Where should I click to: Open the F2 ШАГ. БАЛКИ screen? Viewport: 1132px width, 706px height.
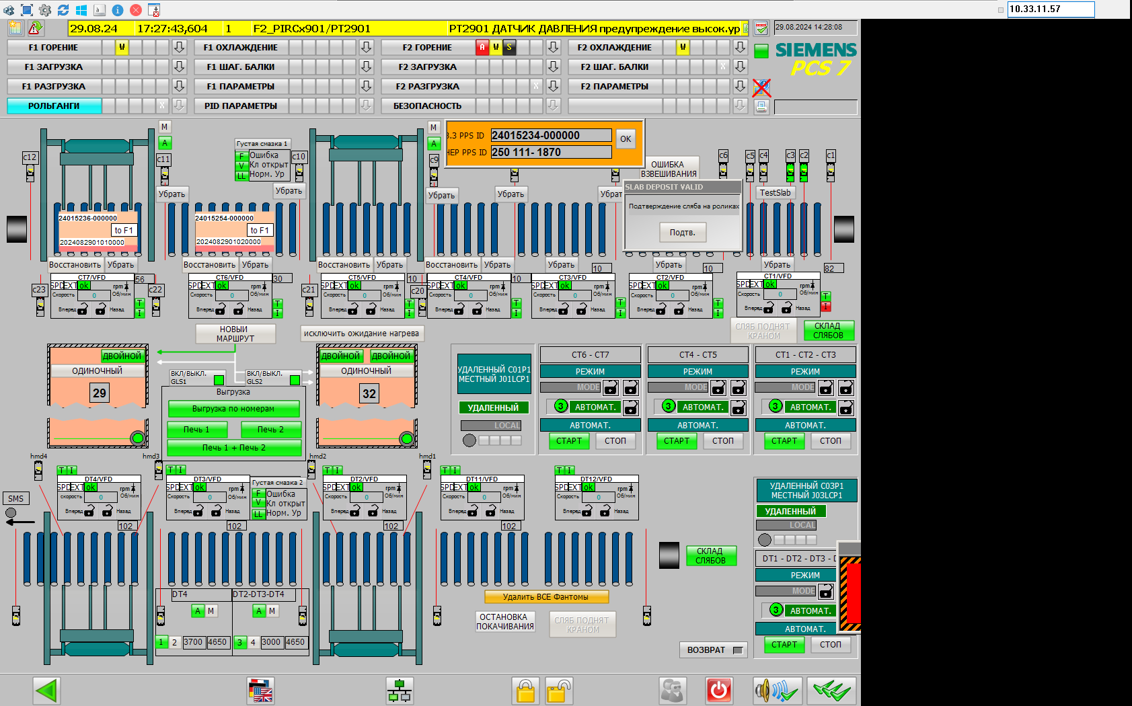[x=615, y=67]
